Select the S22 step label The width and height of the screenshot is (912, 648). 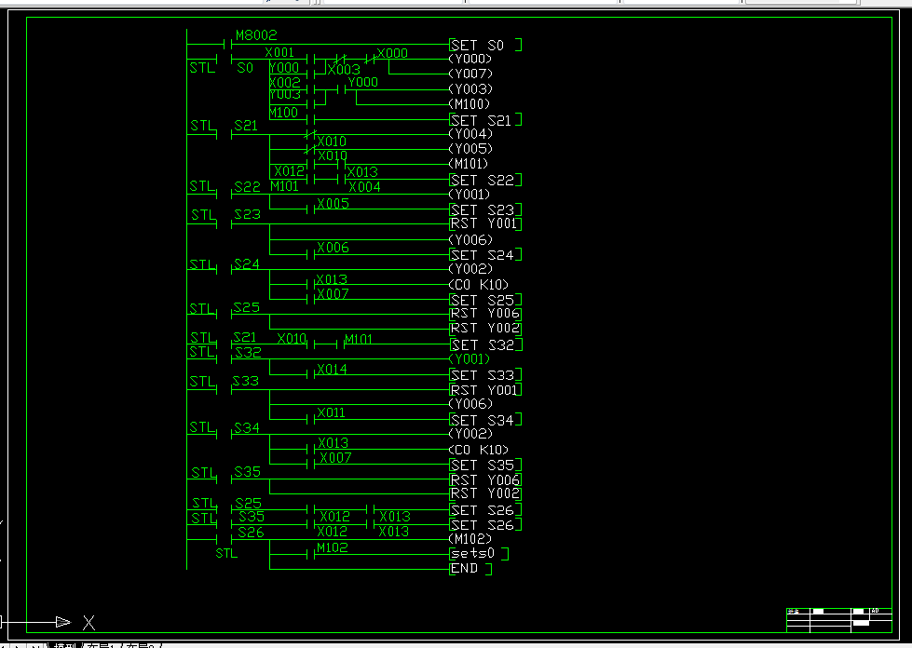point(247,187)
